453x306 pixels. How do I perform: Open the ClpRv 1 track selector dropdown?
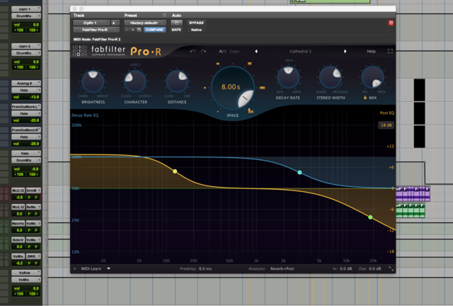click(x=91, y=23)
